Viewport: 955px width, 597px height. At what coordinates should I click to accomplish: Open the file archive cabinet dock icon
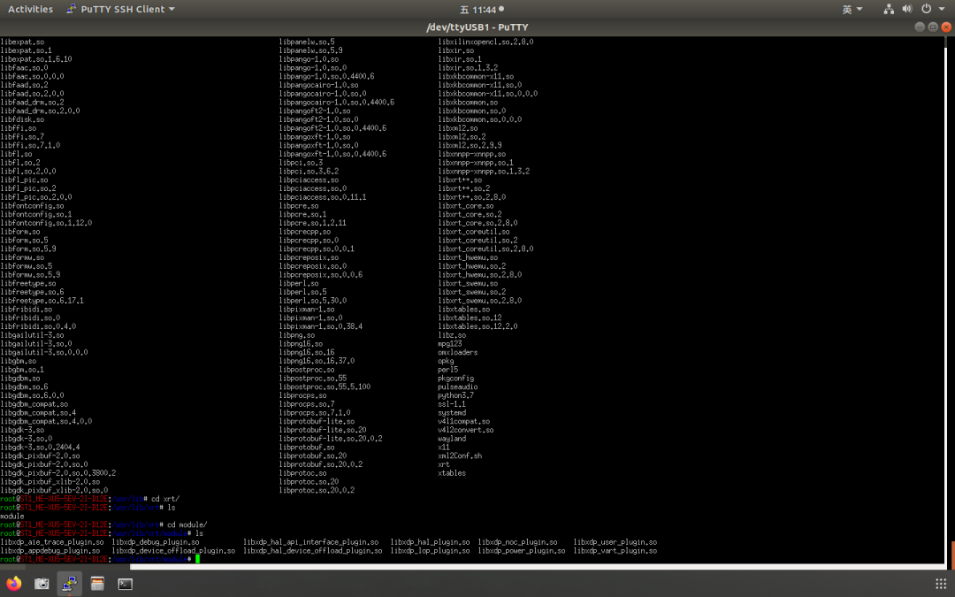pos(97,584)
